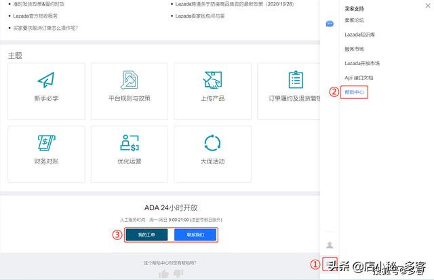The image size is (434, 280).
Task: Click the 这个帮助中心对您有帮助吗? text
Action: point(170,263)
